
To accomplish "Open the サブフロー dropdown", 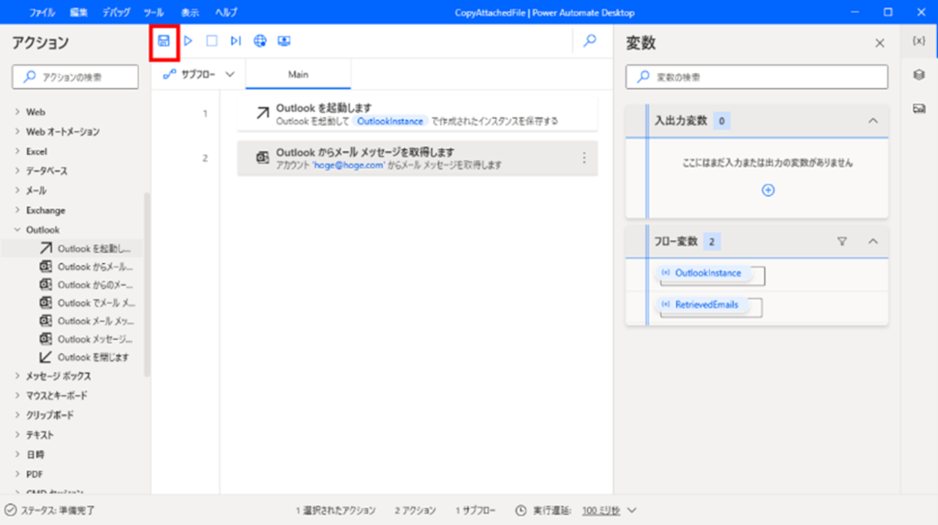I will click(199, 74).
